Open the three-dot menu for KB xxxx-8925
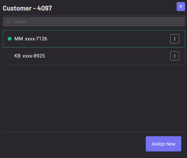This screenshot has width=187, height=158. [175, 56]
